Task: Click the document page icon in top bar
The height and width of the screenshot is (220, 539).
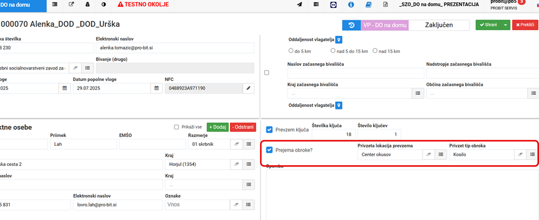Action: [386, 5]
